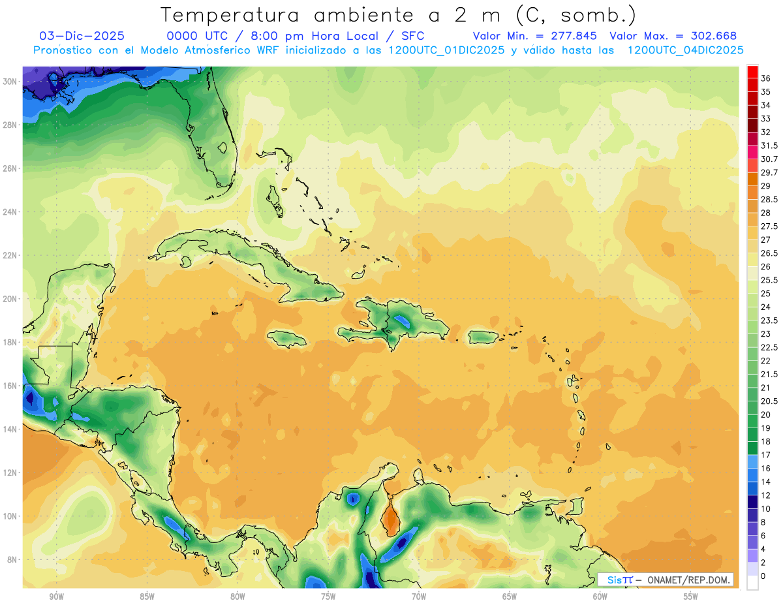Image resolution: width=783 pixels, height=605 pixels.
Task: Click the '20.5' value on the color scale
Action: tap(769, 401)
